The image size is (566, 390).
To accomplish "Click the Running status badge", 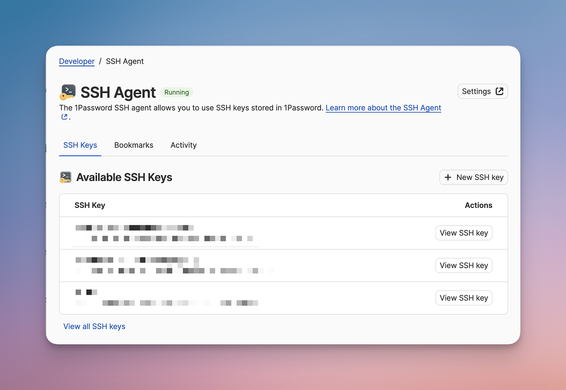I will tap(177, 92).
